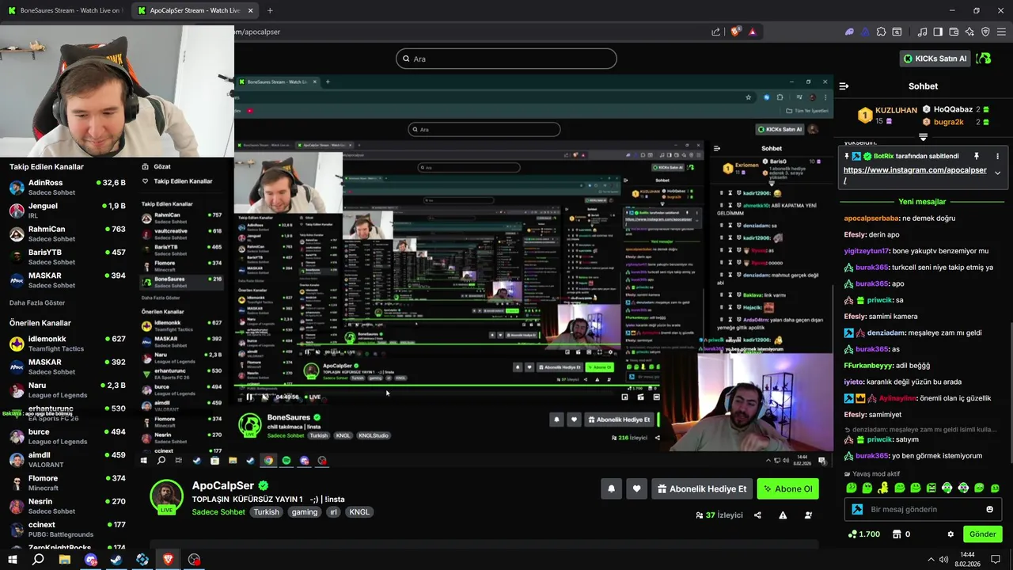The image size is (1013, 570).
Task: Open the browser extensions puzzle icon
Action: pos(880,32)
